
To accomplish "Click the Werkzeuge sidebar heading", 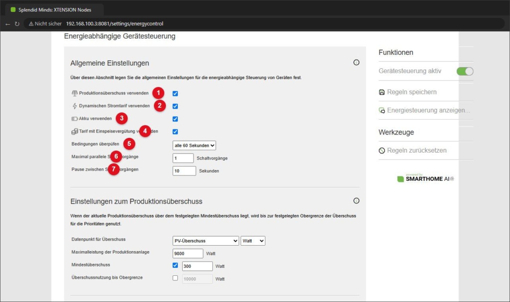I will pos(396,132).
